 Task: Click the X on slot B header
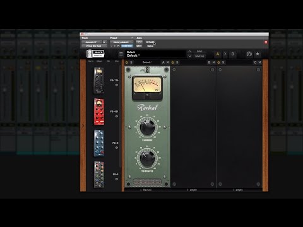click(x=214, y=62)
